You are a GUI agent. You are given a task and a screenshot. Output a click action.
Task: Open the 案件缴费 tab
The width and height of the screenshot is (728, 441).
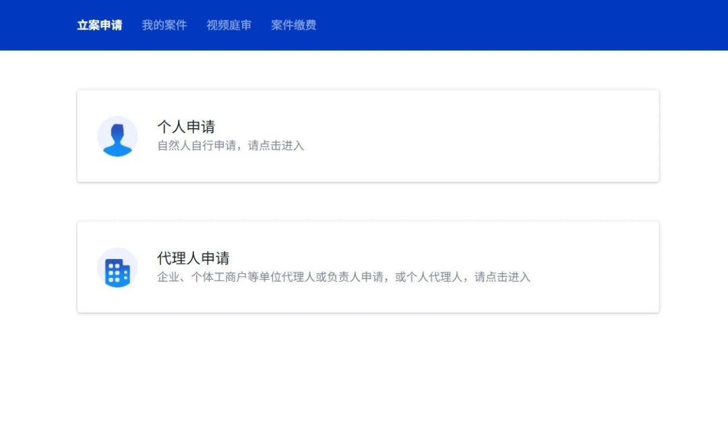tap(293, 25)
